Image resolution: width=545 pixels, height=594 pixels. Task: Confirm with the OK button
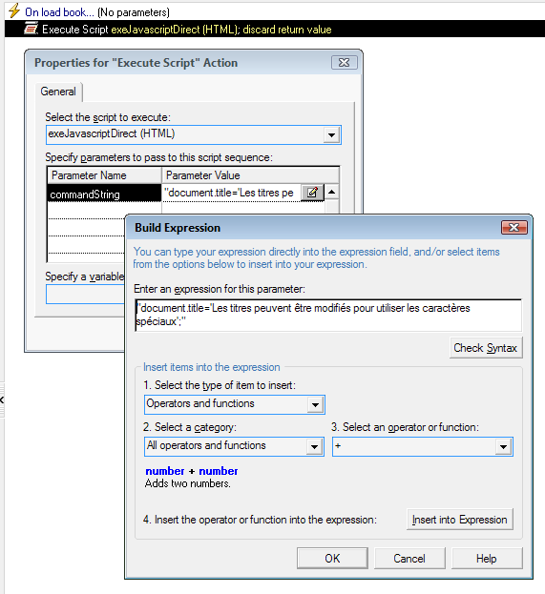click(x=332, y=558)
